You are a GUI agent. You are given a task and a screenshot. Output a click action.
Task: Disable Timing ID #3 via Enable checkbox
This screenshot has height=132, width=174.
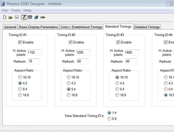click(118, 42)
